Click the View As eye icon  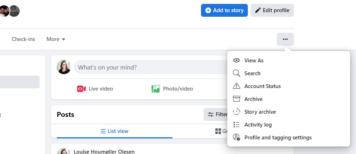point(236,61)
